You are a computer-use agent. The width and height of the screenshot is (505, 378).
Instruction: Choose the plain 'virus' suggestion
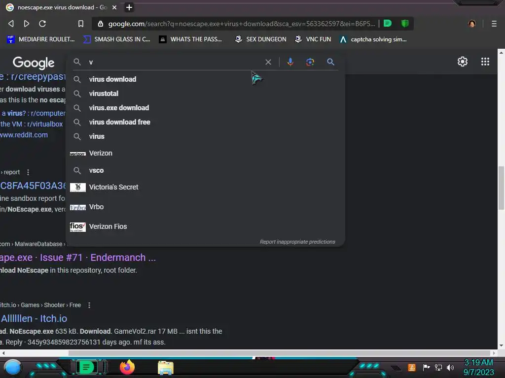point(205,136)
